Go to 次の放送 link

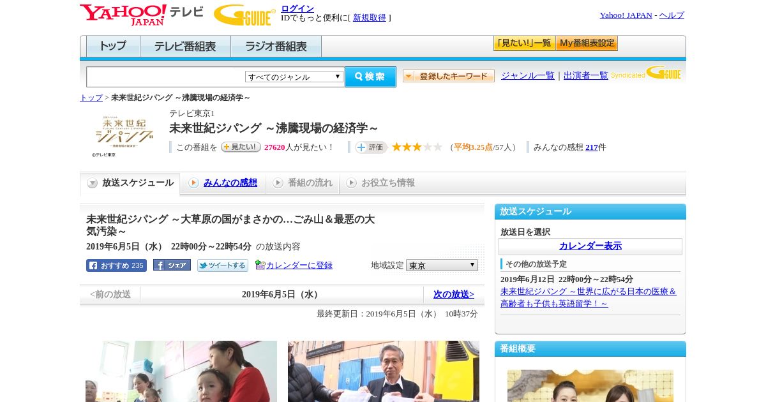click(454, 295)
